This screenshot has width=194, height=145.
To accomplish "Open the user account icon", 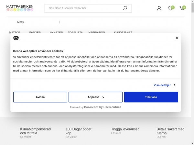I will [x=159, y=8].
